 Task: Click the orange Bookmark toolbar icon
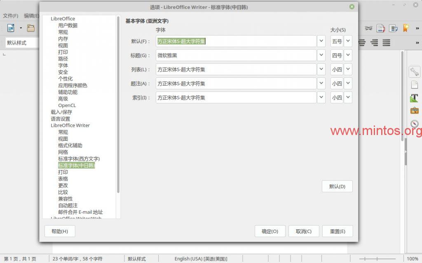pyautogui.click(x=406, y=28)
